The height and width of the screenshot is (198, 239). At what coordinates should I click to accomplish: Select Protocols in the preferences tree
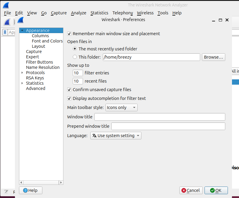tap(35, 73)
